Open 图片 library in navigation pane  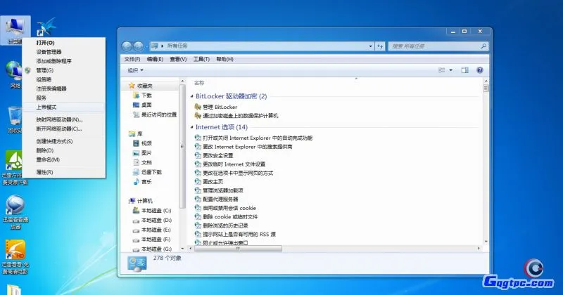142,153
